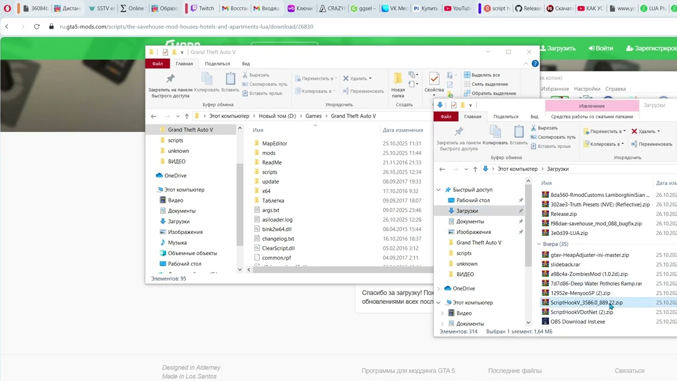Screen dimensions: 677x381
Task: Open the Средства работы со сжатыми папками tab
Action: coord(592,116)
